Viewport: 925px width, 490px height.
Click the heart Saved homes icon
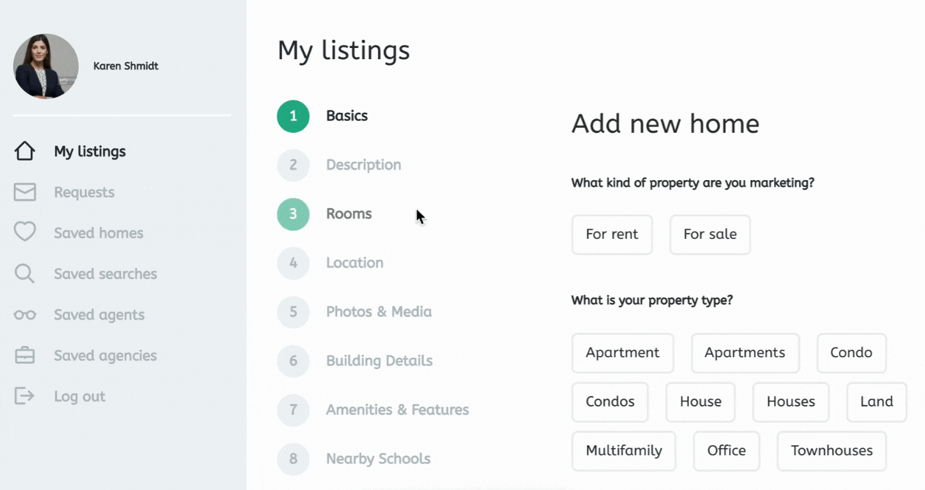[24, 233]
